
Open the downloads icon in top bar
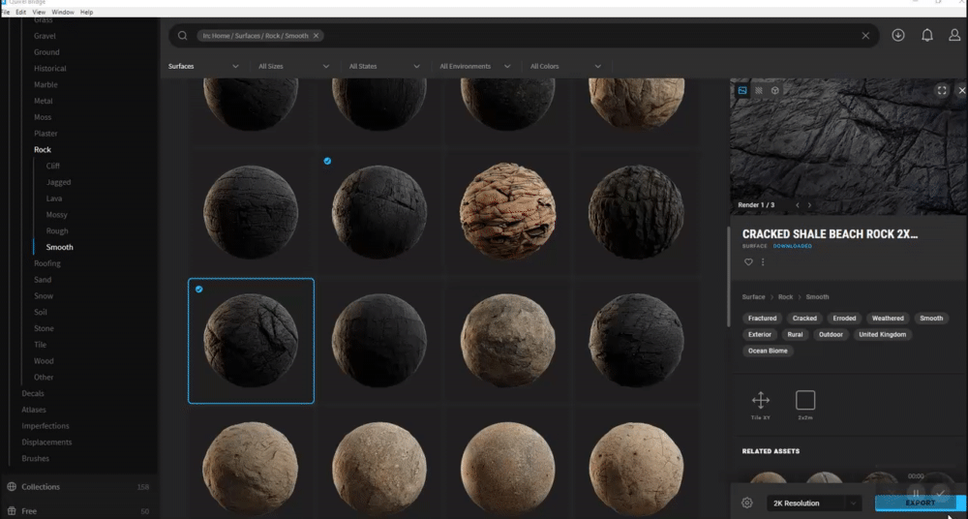coord(898,35)
